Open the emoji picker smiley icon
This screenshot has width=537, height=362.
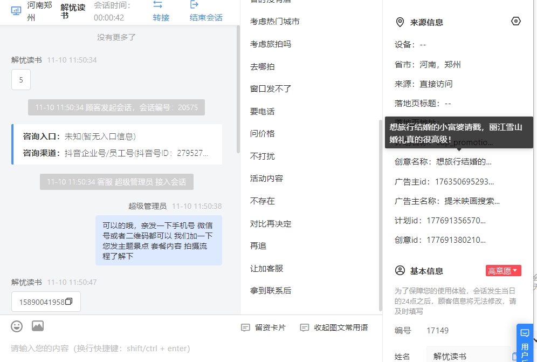pyautogui.click(x=17, y=326)
